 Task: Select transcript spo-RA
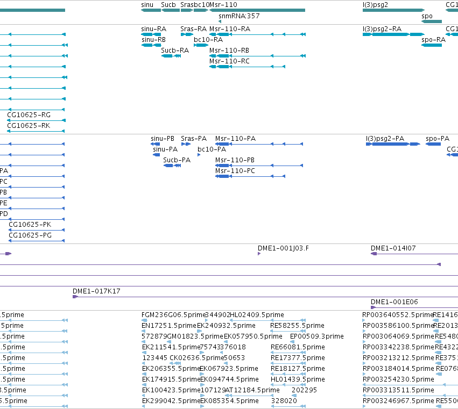[433, 40]
